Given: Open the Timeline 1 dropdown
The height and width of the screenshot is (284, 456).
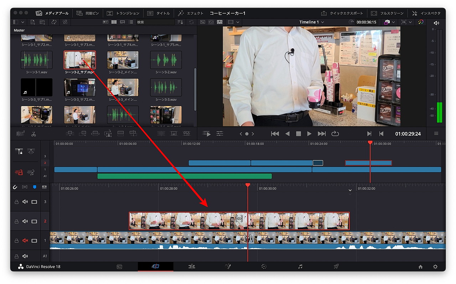Looking at the screenshot, I should [x=312, y=22].
